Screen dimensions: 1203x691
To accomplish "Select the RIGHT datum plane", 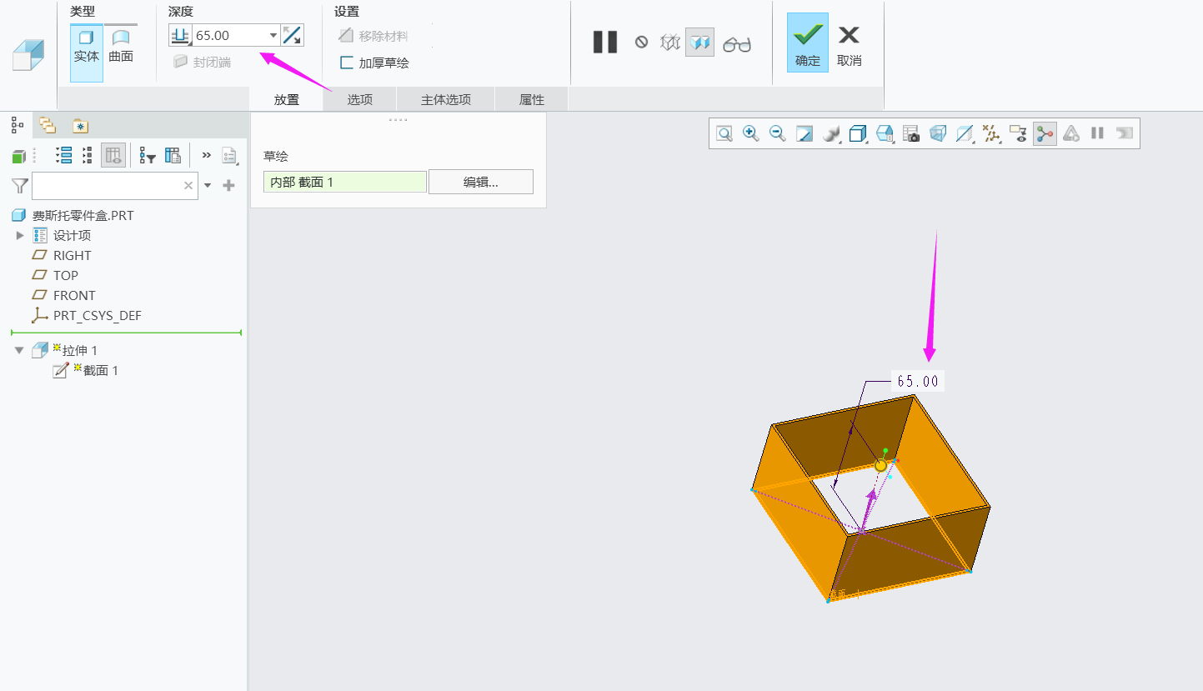I will pos(72,255).
